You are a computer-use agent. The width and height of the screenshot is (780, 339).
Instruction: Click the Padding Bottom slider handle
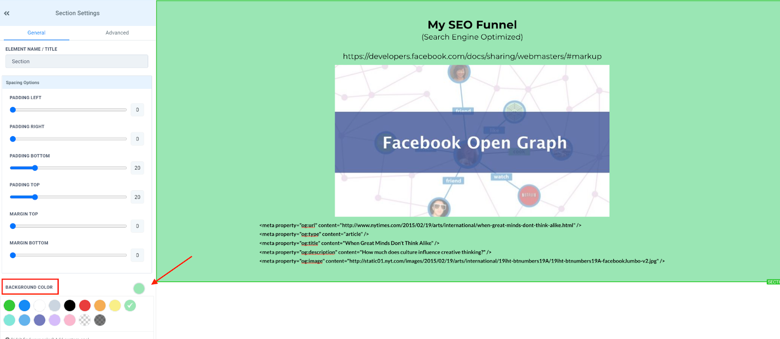tap(35, 168)
